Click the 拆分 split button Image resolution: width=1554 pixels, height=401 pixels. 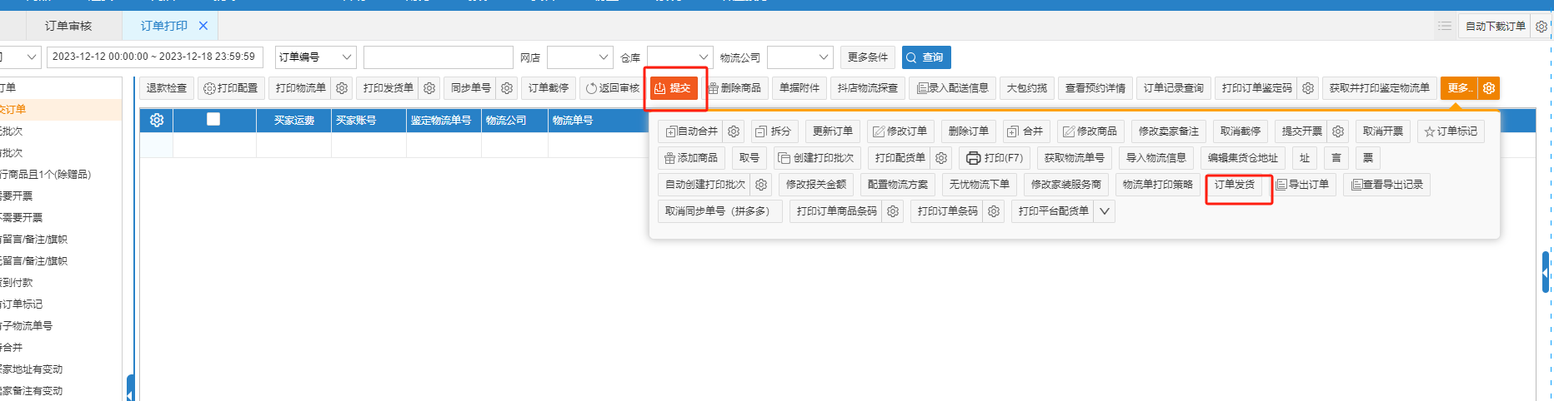[773, 131]
